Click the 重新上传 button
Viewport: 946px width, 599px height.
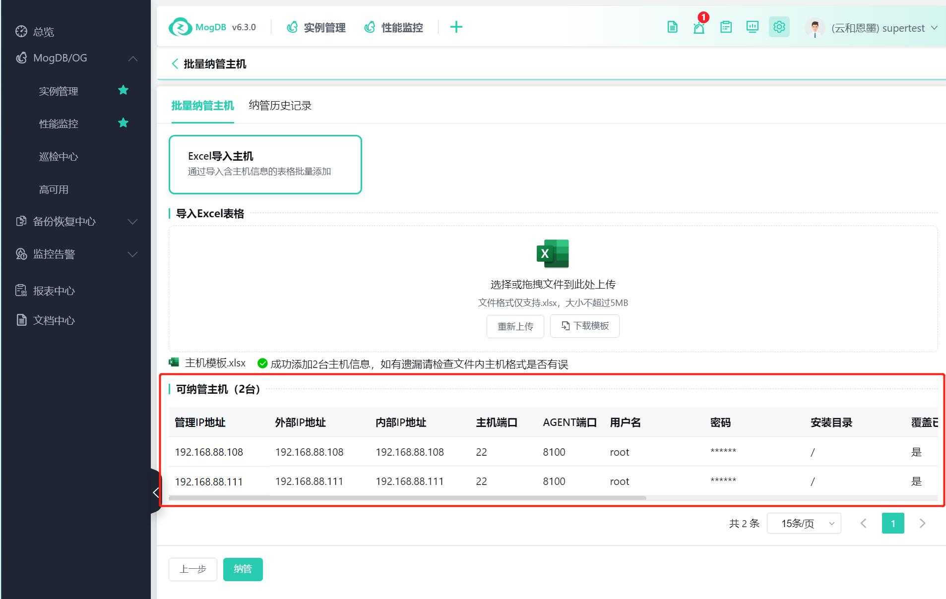point(515,326)
